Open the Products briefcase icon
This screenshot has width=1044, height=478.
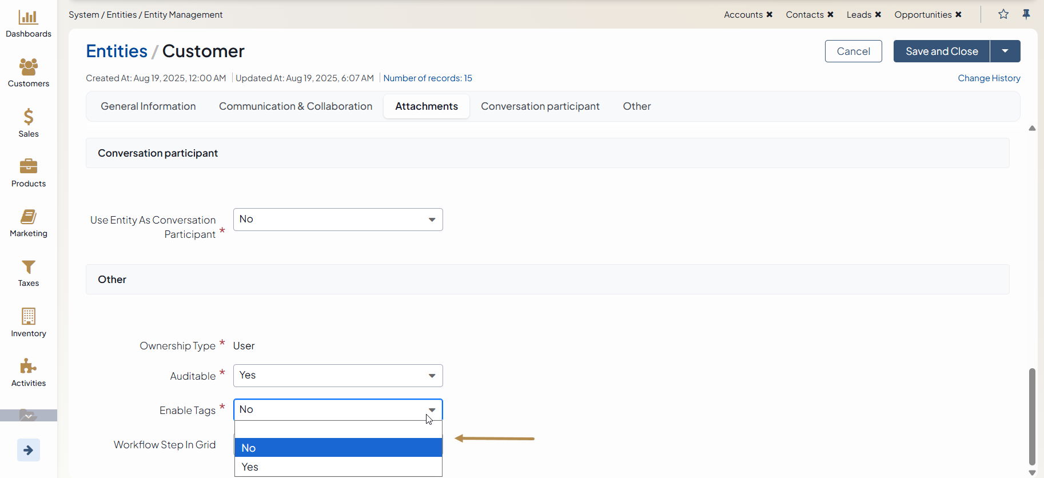[x=28, y=166]
